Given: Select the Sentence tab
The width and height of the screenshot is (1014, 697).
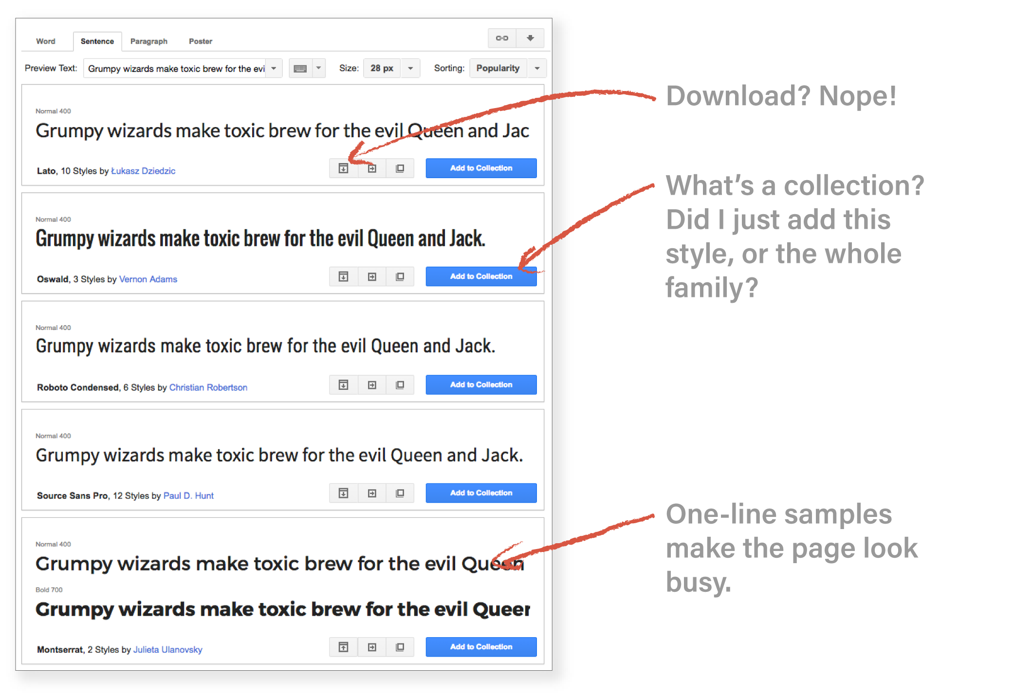Looking at the screenshot, I should tap(97, 41).
